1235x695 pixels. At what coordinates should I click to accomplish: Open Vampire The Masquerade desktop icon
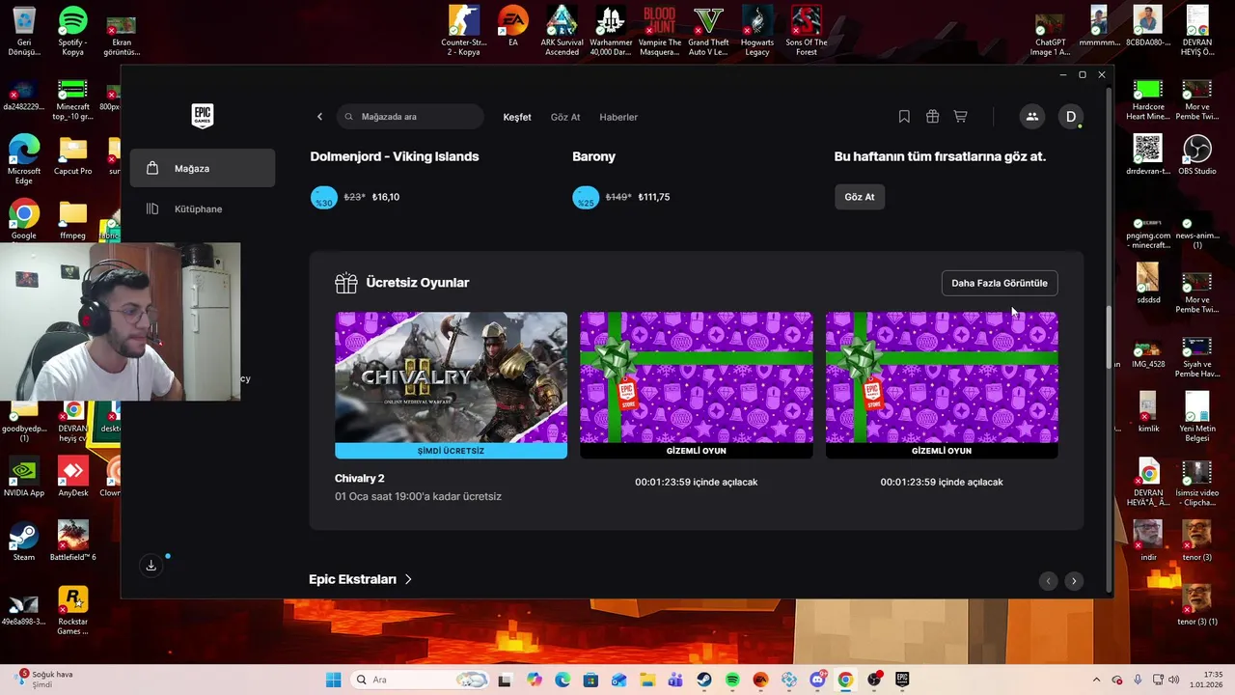660,32
